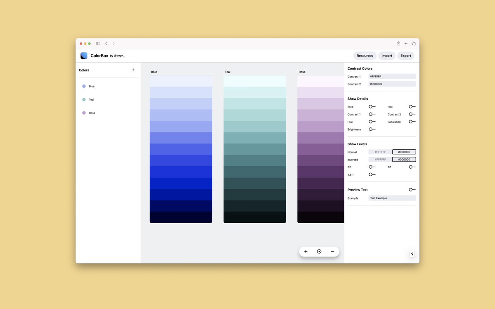
Task: Click the Show Levels heading
Action: (357, 144)
